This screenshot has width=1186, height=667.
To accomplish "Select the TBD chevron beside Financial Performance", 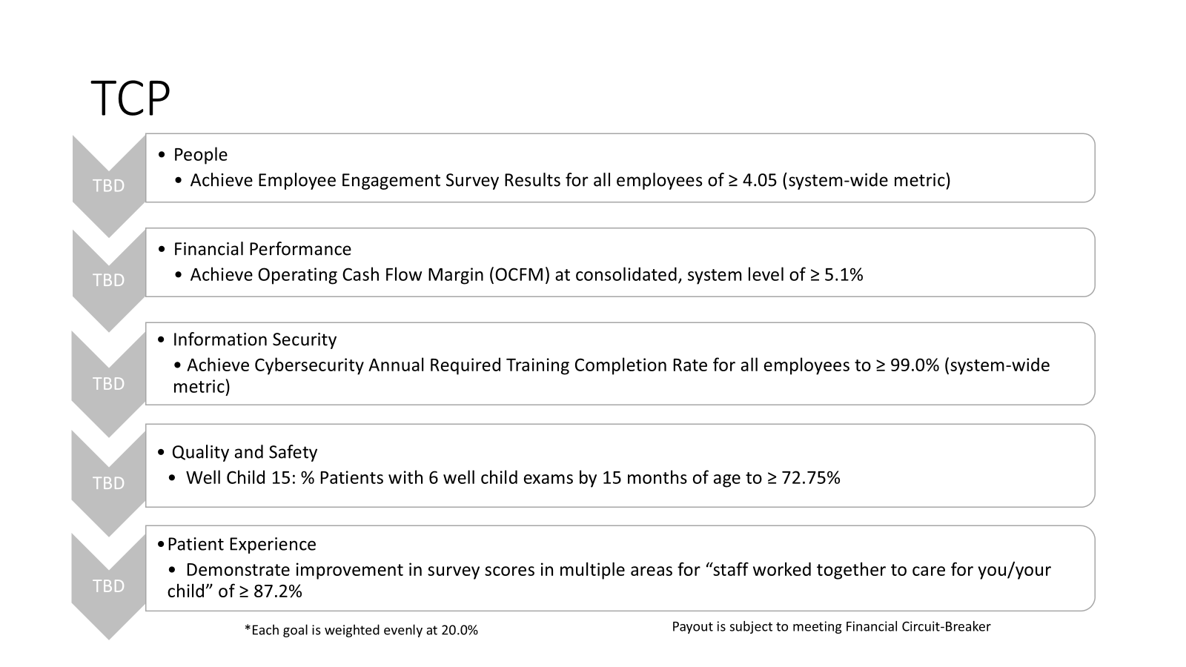I will click(x=109, y=280).
